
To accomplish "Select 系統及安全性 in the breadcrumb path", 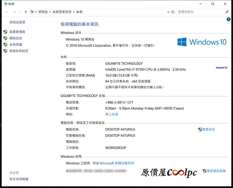I will 62,12.
